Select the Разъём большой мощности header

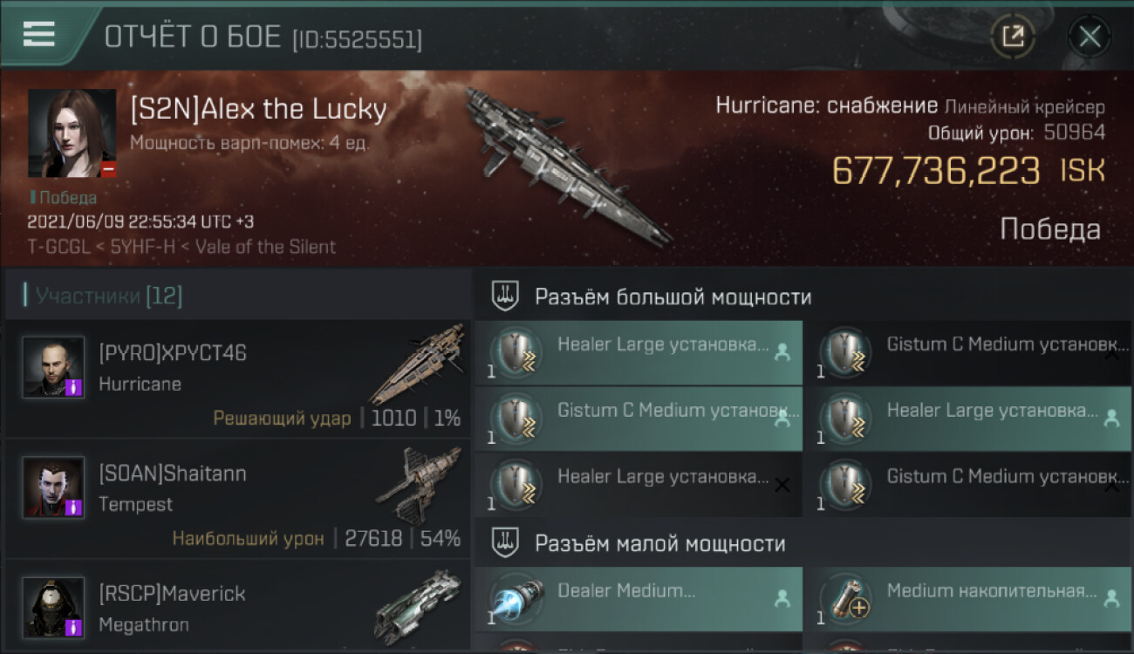click(x=673, y=296)
